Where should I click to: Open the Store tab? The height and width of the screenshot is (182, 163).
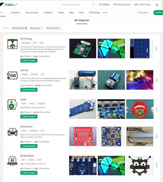tap(81, 12)
